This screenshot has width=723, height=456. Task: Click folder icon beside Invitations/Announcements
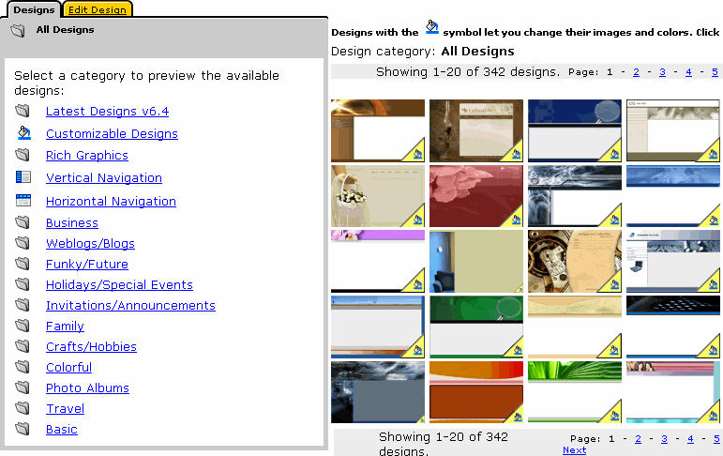[x=23, y=305]
